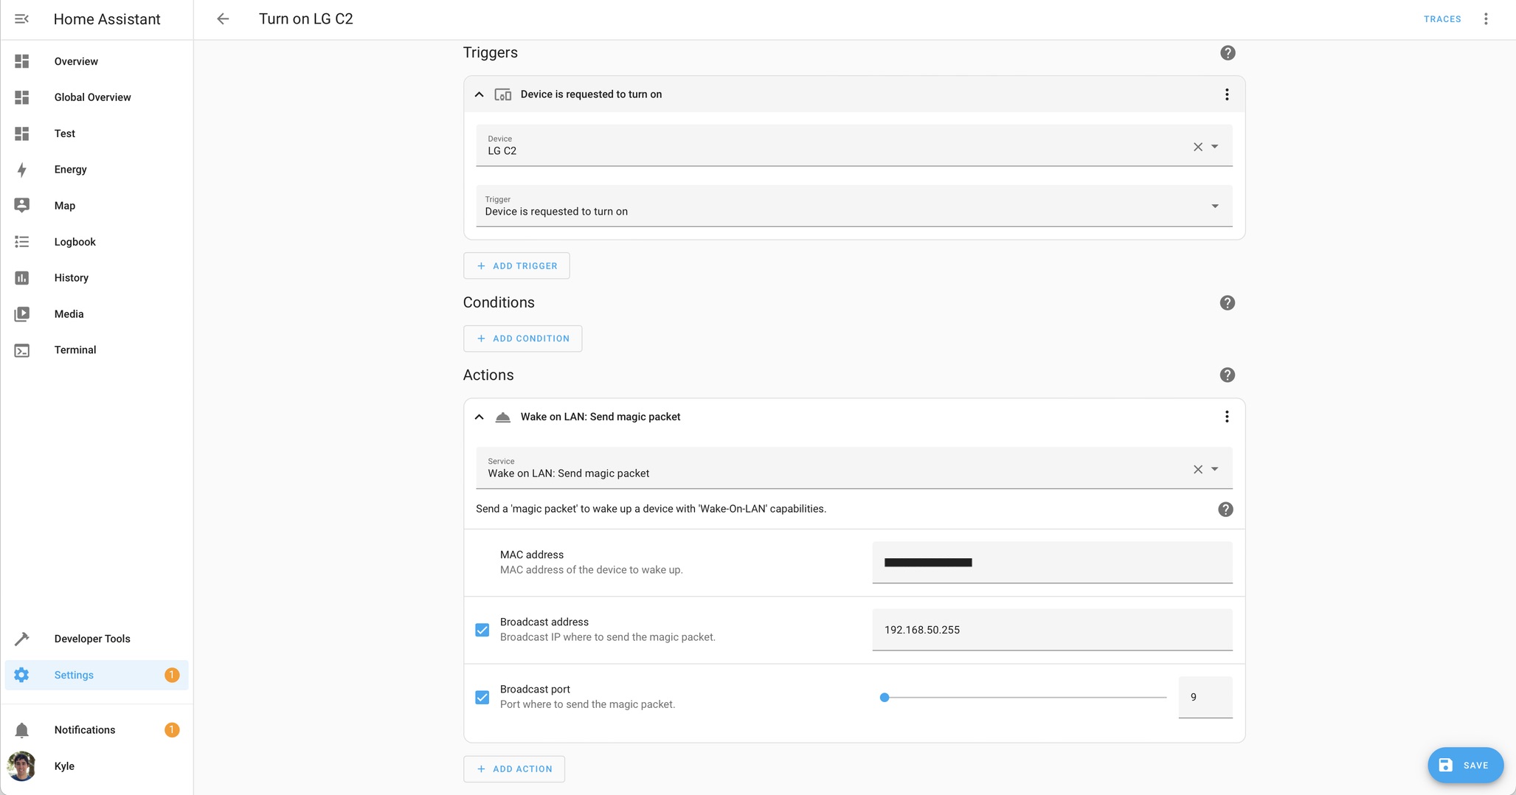The height and width of the screenshot is (795, 1516).
Task: Open the Device dropdown arrow
Action: 1214,147
